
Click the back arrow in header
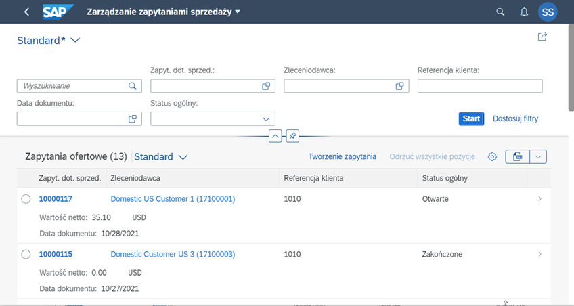(x=26, y=12)
